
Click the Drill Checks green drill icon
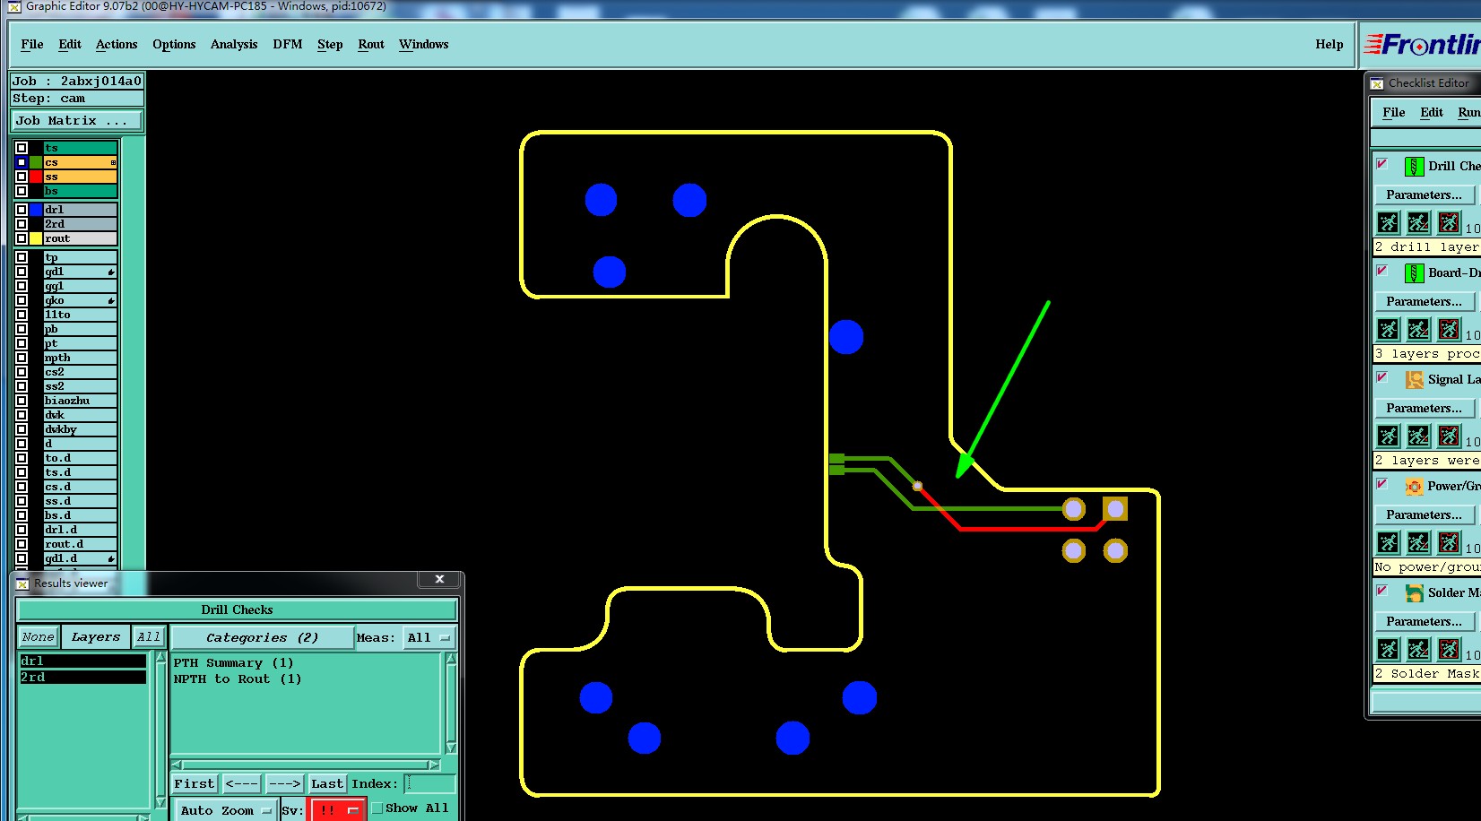click(x=1414, y=167)
